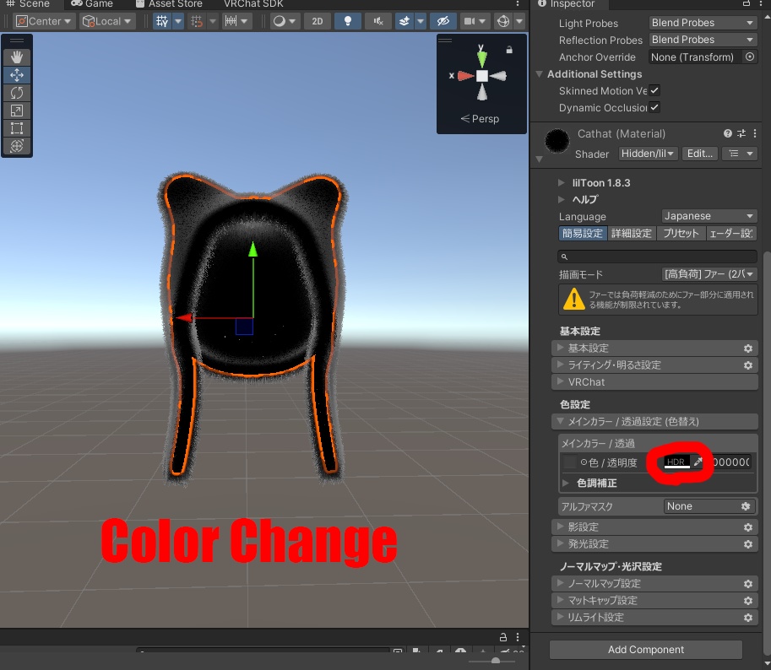Collapse Additional Settings section
This screenshot has width=771, height=670.
(540, 74)
